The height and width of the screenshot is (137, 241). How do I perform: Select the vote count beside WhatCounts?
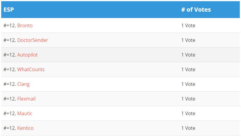point(188,69)
